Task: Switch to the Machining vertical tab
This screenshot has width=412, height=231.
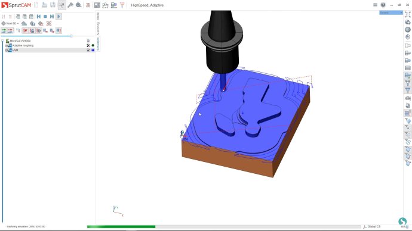Action: [98, 29]
